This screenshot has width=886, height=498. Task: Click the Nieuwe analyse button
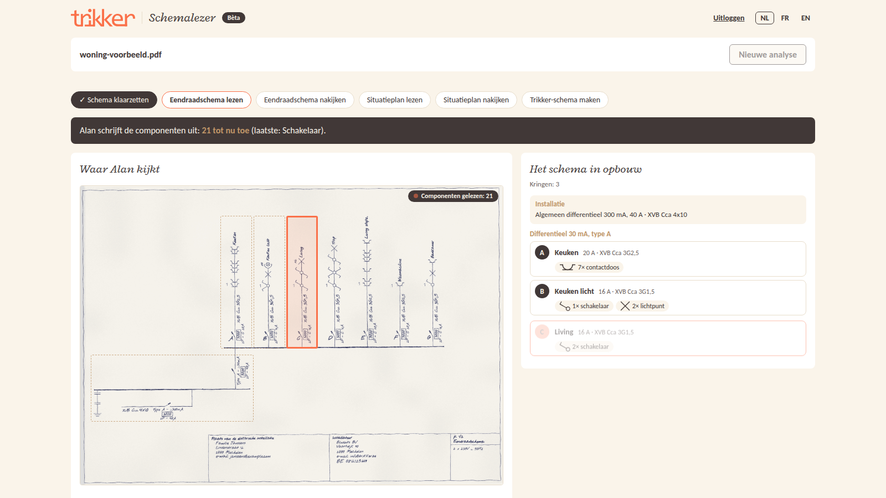(767, 55)
